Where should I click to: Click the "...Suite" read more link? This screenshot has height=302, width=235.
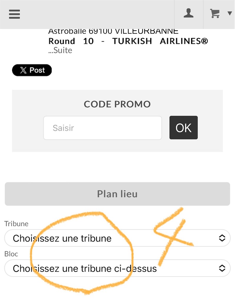[60, 50]
